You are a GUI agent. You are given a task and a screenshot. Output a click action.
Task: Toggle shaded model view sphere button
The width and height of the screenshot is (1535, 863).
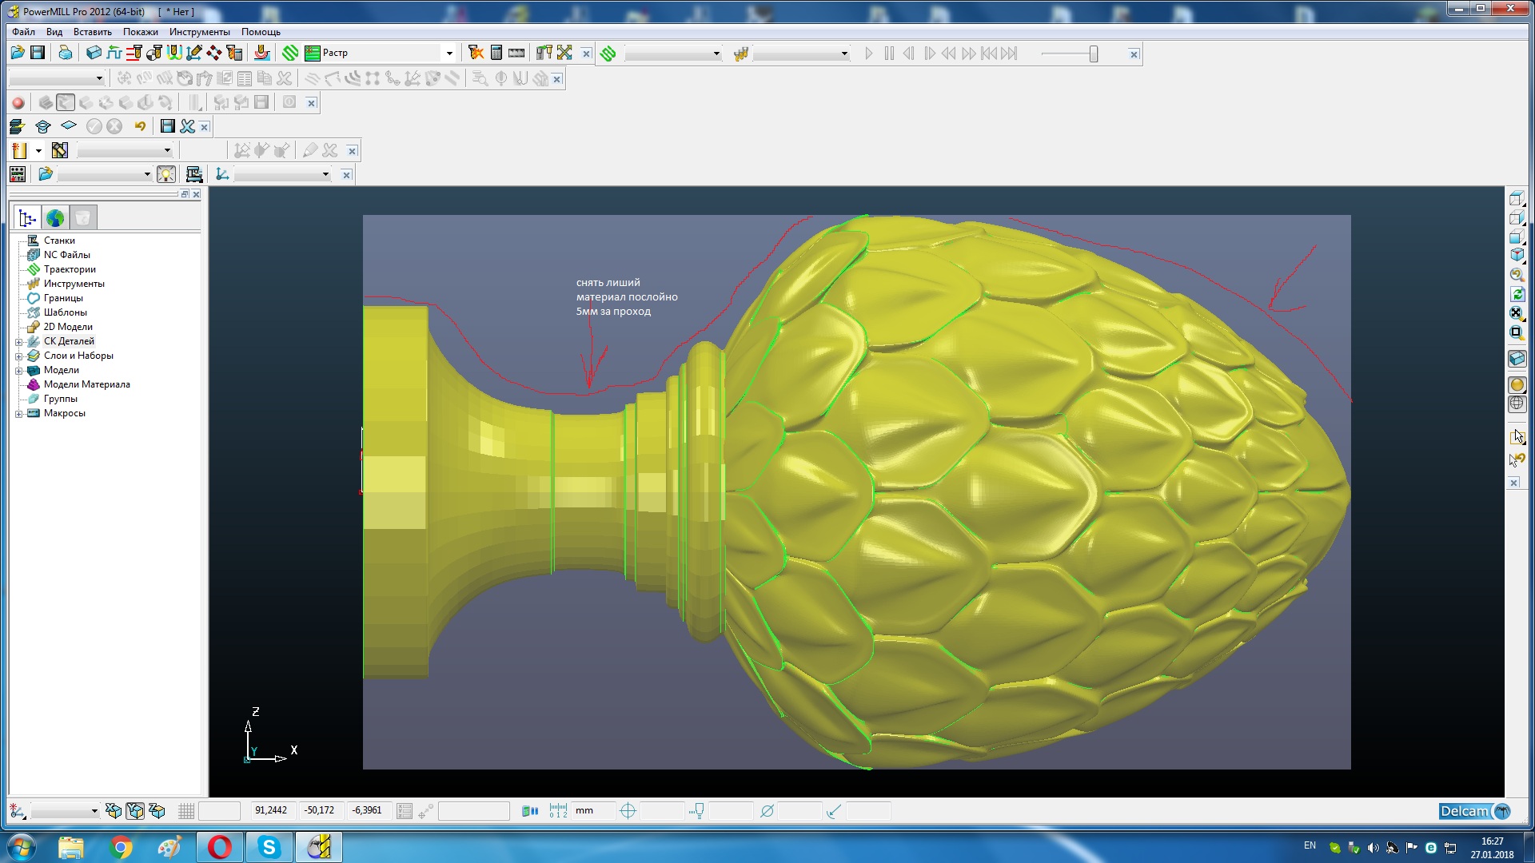tap(1517, 385)
